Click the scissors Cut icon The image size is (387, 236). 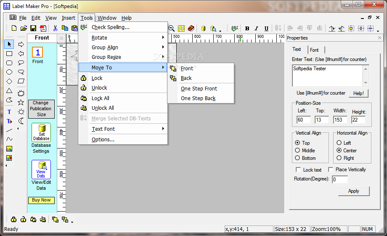coord(55,28)
